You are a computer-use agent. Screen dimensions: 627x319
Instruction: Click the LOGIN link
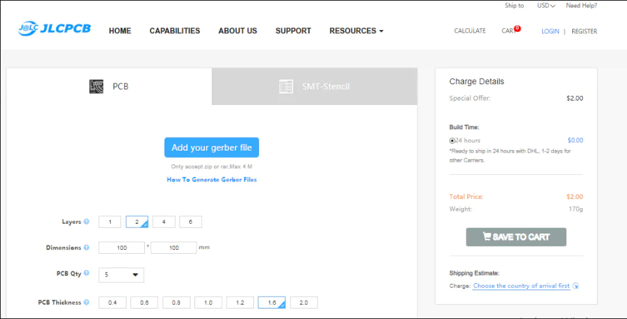pyautogui.click(x=550, y=31)
